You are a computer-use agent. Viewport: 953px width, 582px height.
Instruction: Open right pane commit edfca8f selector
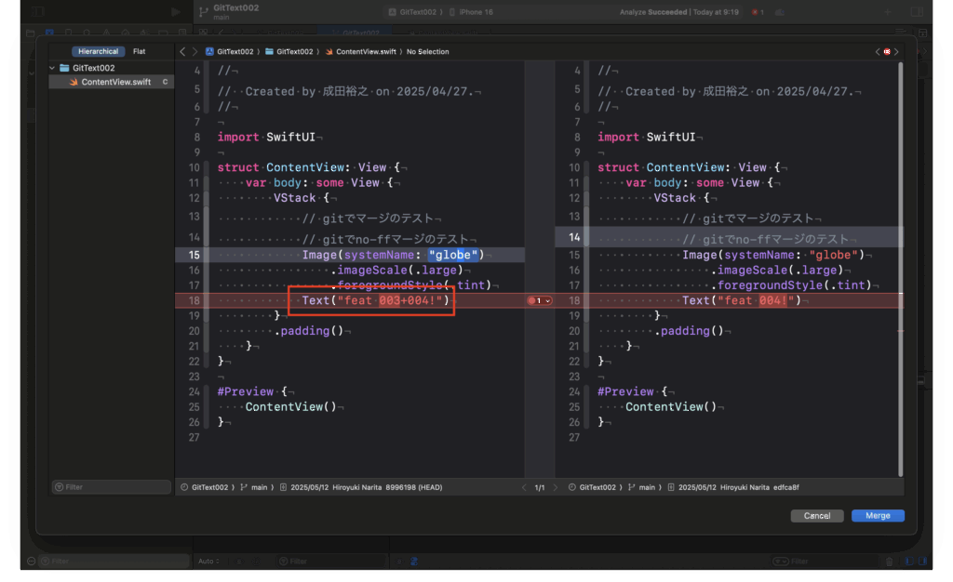[x=733, y=487]
